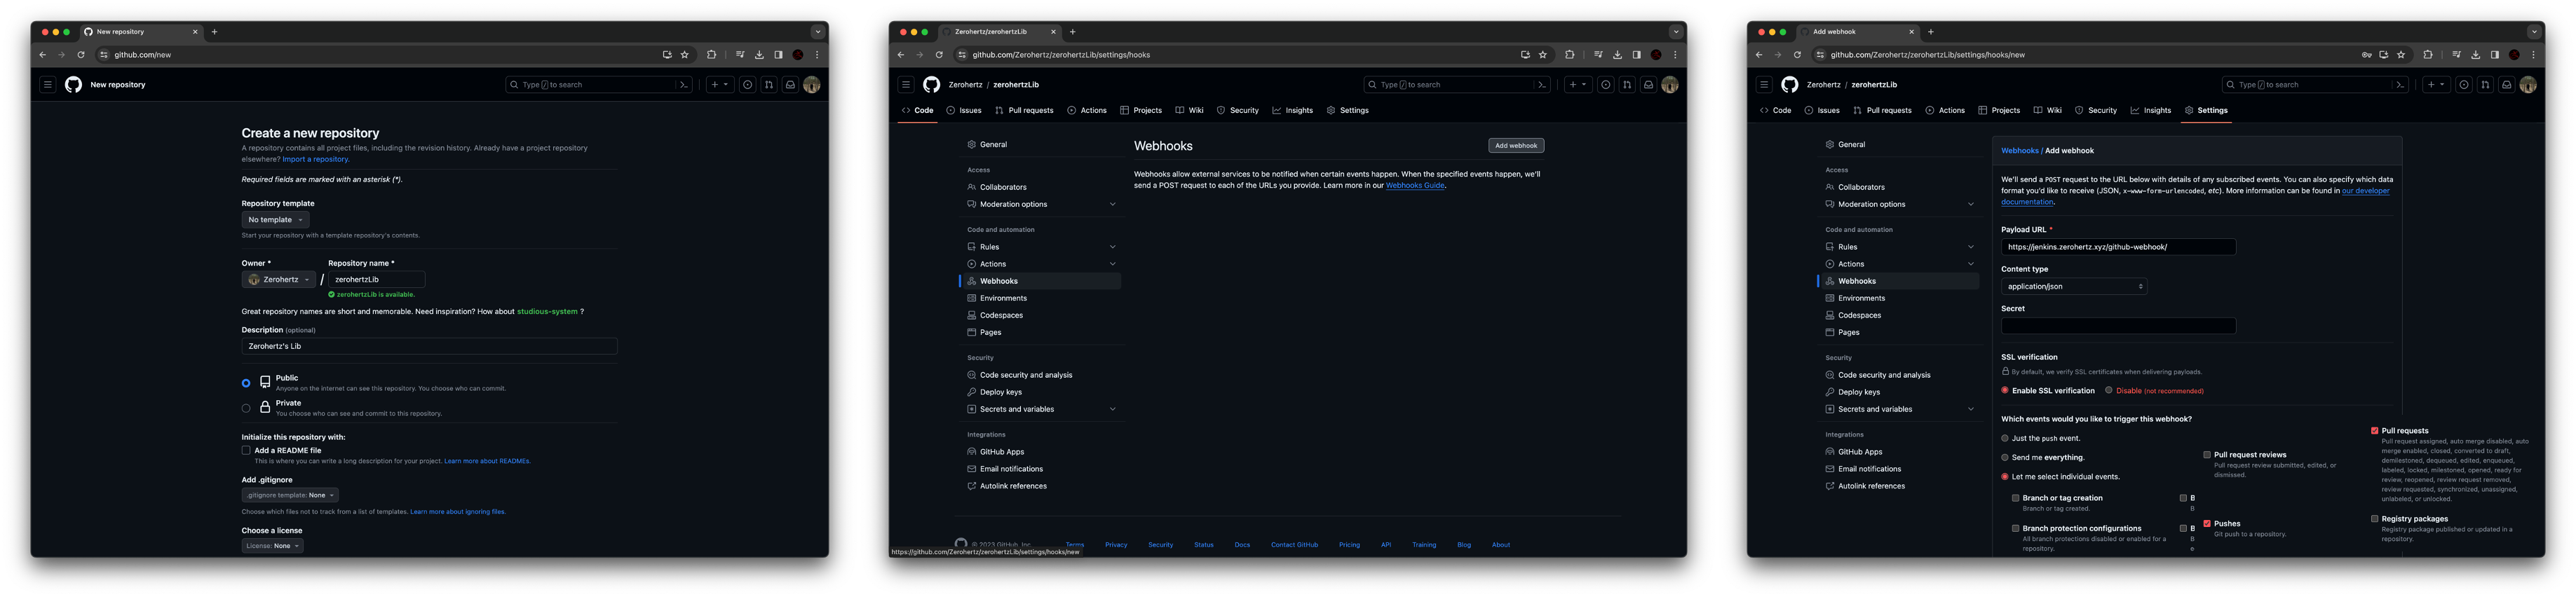Choose Just the push event

pyautogui.click(x=2005, y=438)
